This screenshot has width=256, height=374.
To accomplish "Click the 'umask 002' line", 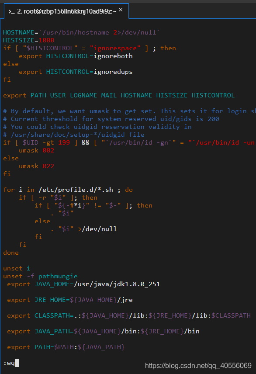I will point(37,150).
